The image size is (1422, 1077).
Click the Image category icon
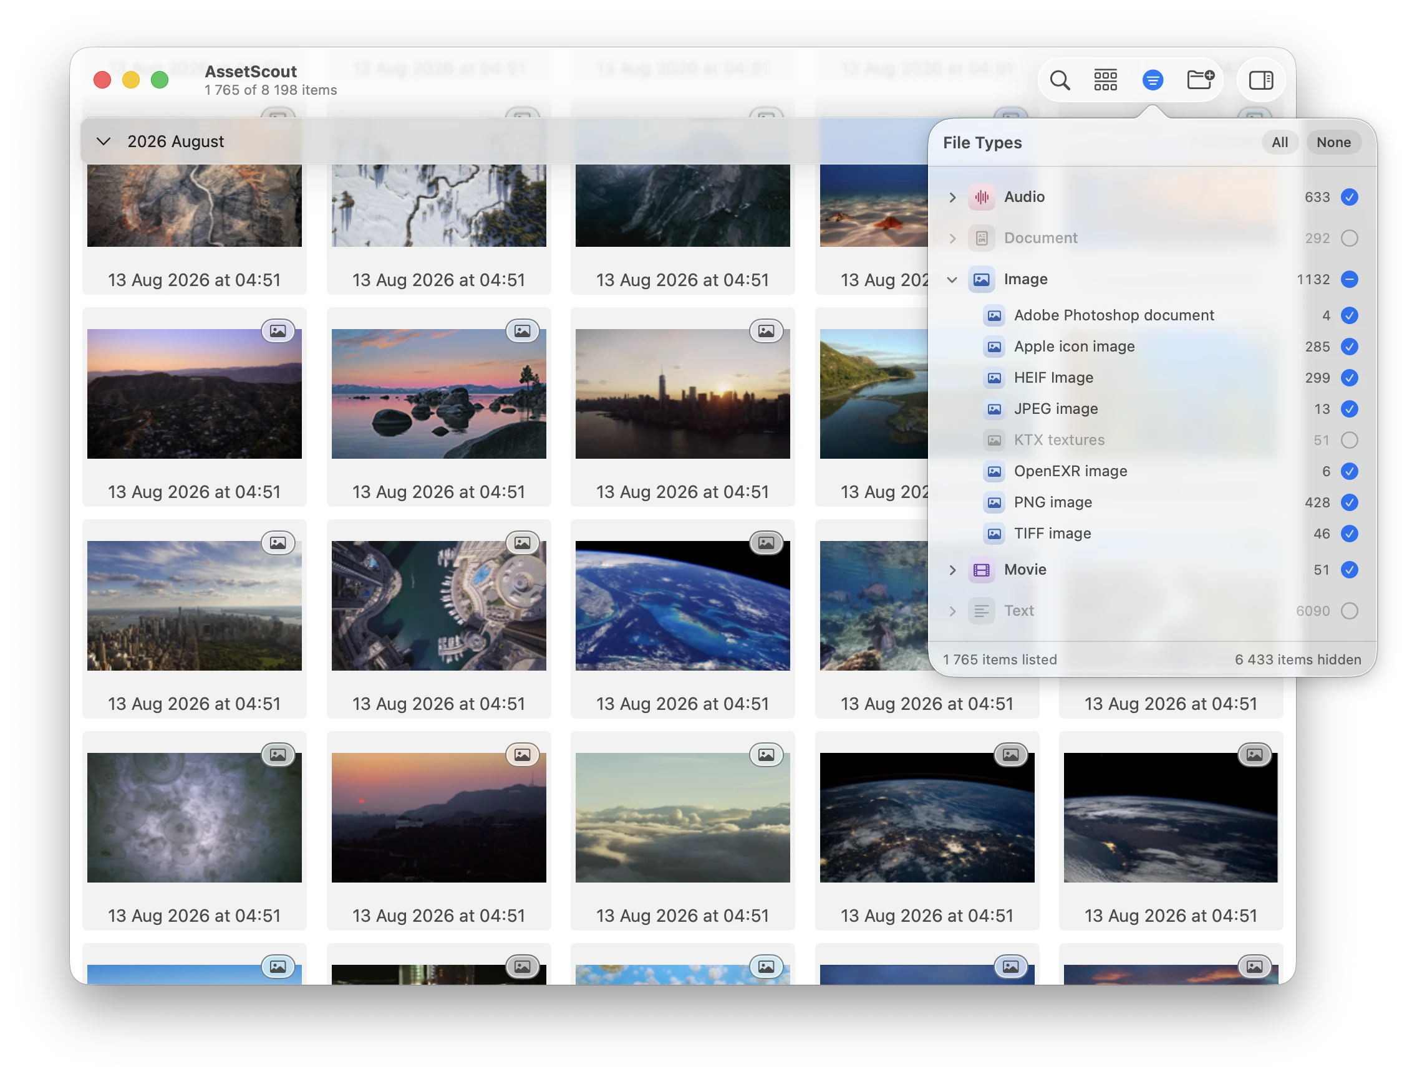click(982, 279)
